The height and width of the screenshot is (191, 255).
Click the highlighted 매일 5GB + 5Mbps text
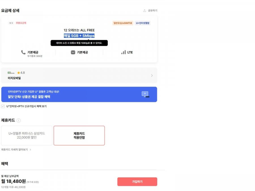click(x=79, y=36)
